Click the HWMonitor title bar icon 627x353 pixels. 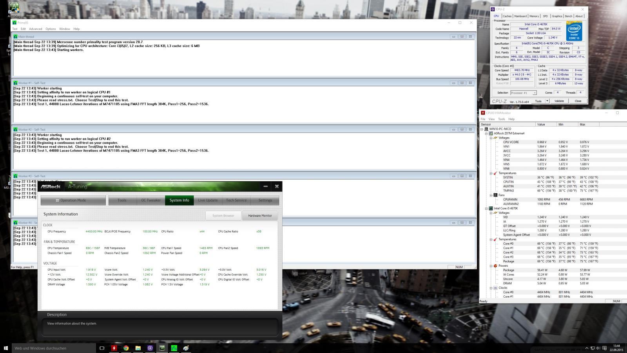[483, 113]
